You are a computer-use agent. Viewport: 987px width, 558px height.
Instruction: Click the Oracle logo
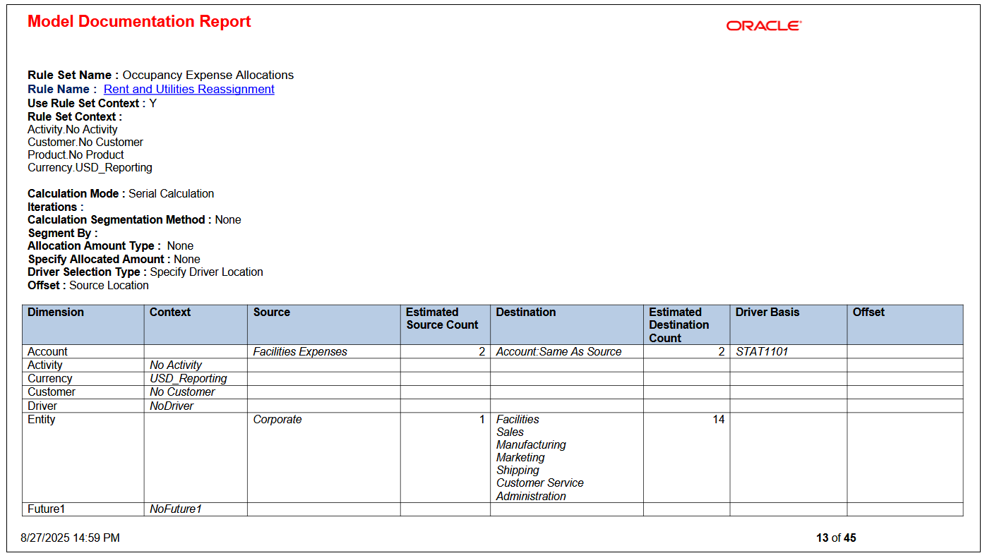click(x=764, y=26)
